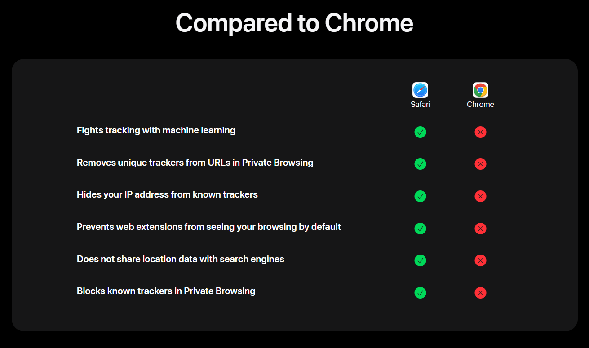Click Chrome's red X for machine learning tracking
The height and width of the screenshot is (348, 589).
pyautogui.click(x=480, y=132)
